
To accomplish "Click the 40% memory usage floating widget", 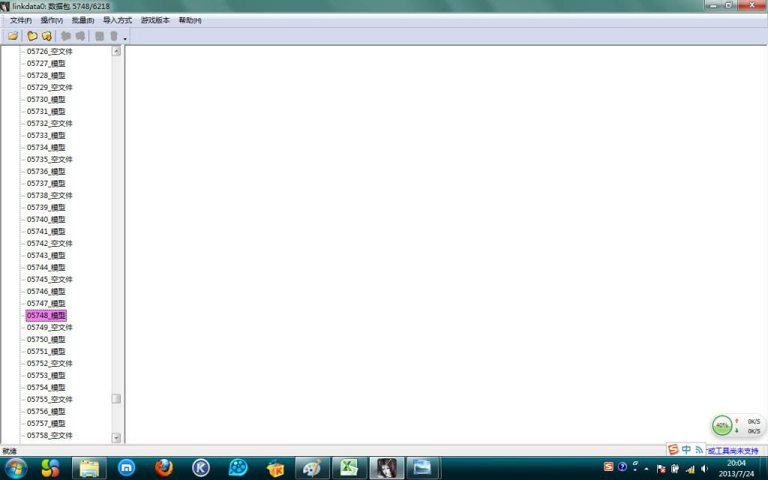I will [x=722, y=425].
